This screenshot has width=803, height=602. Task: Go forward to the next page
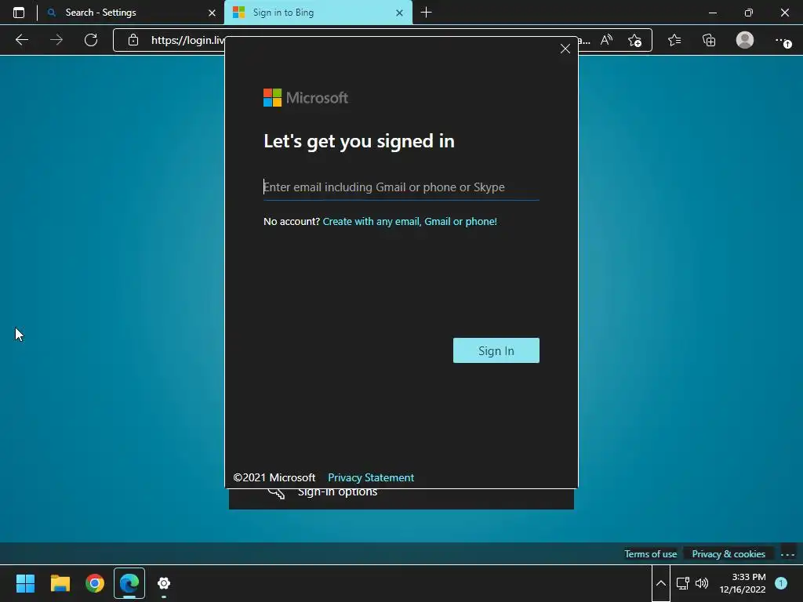pyautogui.click(x=56, y=40)
